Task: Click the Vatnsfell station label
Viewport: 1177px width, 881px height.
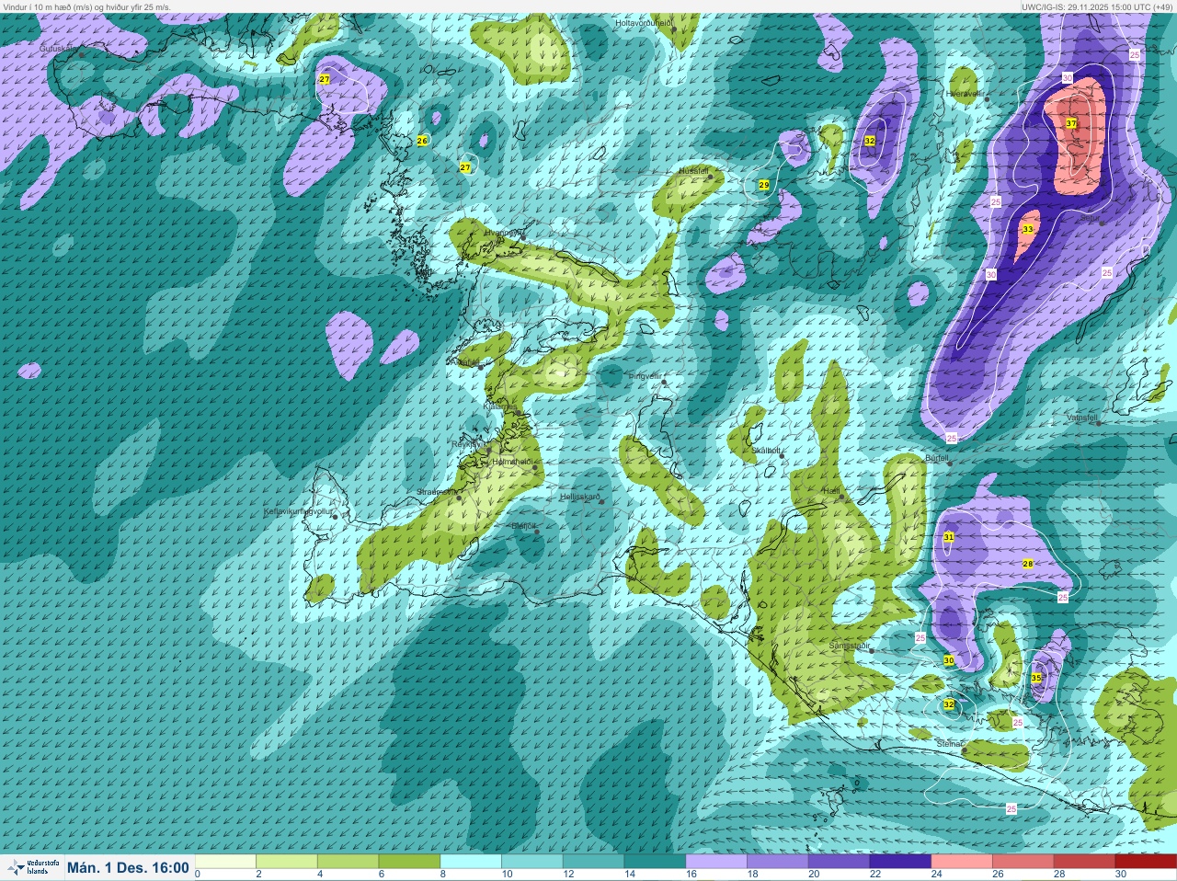Action: pos(1082,417)
